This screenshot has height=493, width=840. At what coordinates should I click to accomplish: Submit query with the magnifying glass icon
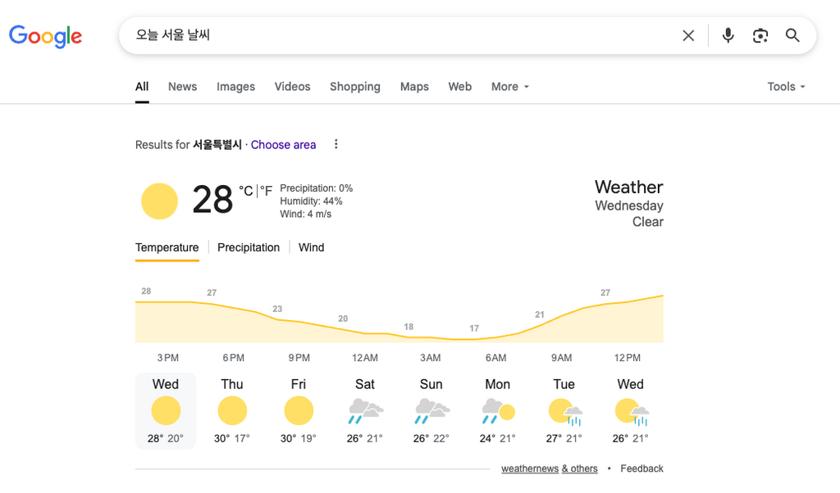(792, 36)
